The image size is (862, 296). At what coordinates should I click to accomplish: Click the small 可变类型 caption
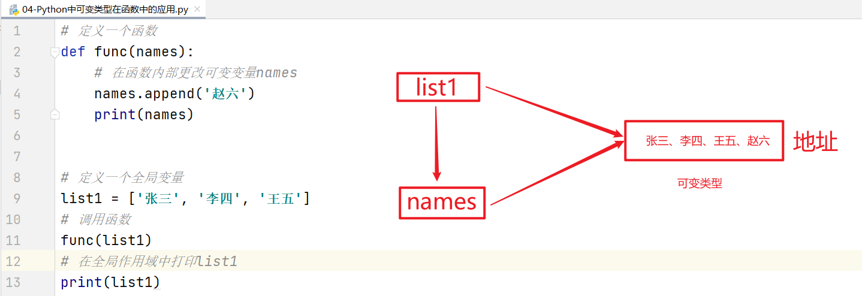[700, 184]
